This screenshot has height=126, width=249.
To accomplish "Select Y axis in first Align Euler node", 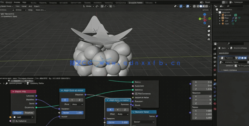I will [x=72, y=100].
